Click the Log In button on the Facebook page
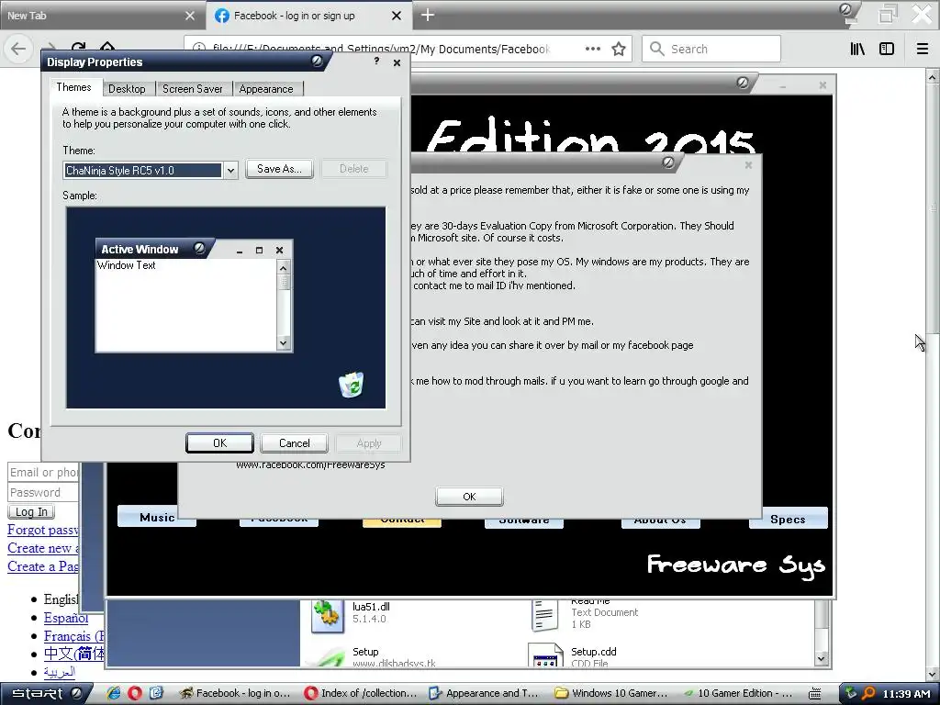 (31, 512)
